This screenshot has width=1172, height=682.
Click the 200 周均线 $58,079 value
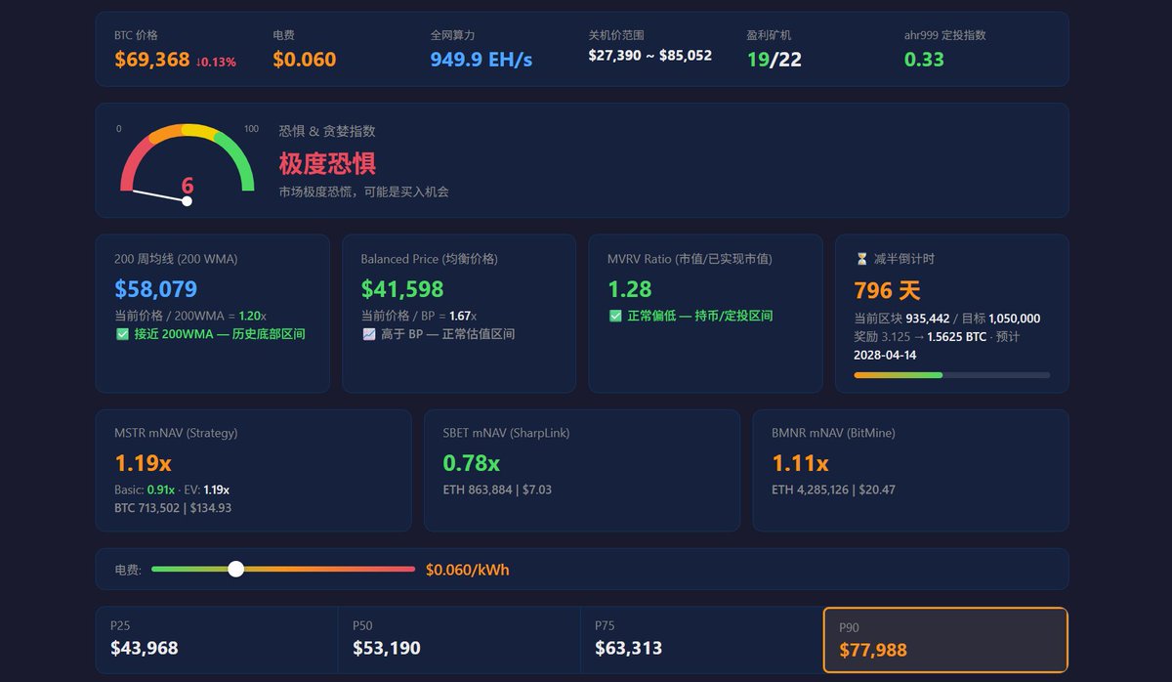click(x=156, y=289)
